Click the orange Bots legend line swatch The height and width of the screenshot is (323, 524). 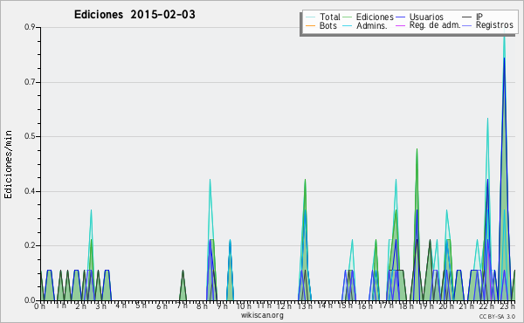pos(310,25)
